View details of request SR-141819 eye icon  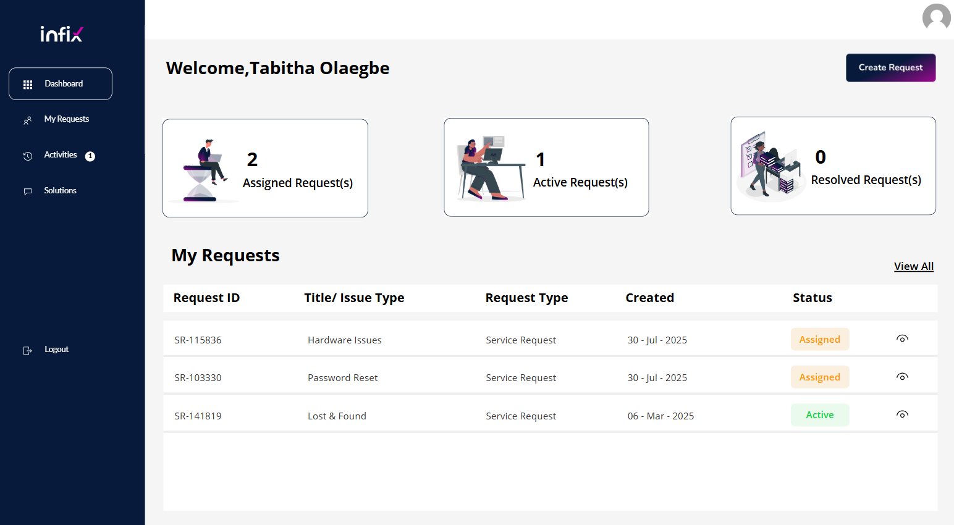(x=902, y=414)
